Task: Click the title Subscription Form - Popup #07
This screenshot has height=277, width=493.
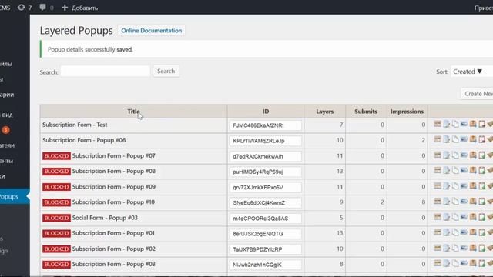Action: [x=114, y=155]
